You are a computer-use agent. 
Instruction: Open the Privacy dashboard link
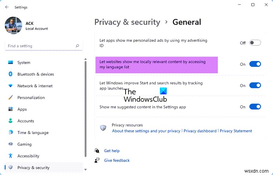200,131
